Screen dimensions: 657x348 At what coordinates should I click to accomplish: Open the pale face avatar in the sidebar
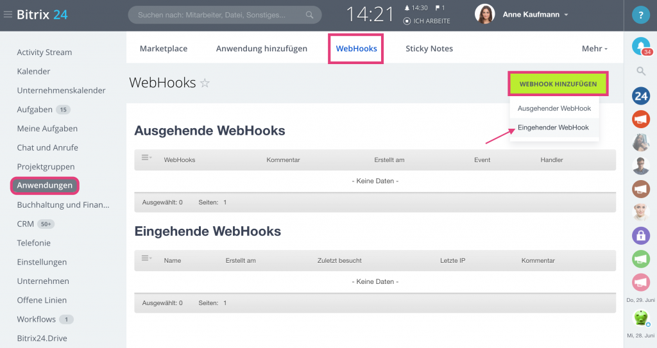[x=641, y=212]
